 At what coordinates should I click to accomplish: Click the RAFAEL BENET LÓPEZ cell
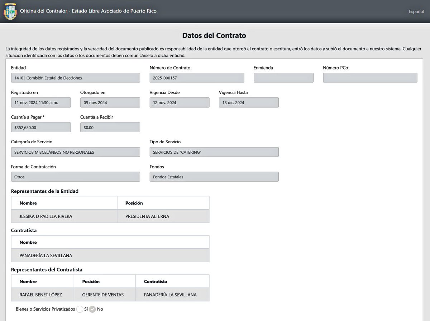point(42,294)
